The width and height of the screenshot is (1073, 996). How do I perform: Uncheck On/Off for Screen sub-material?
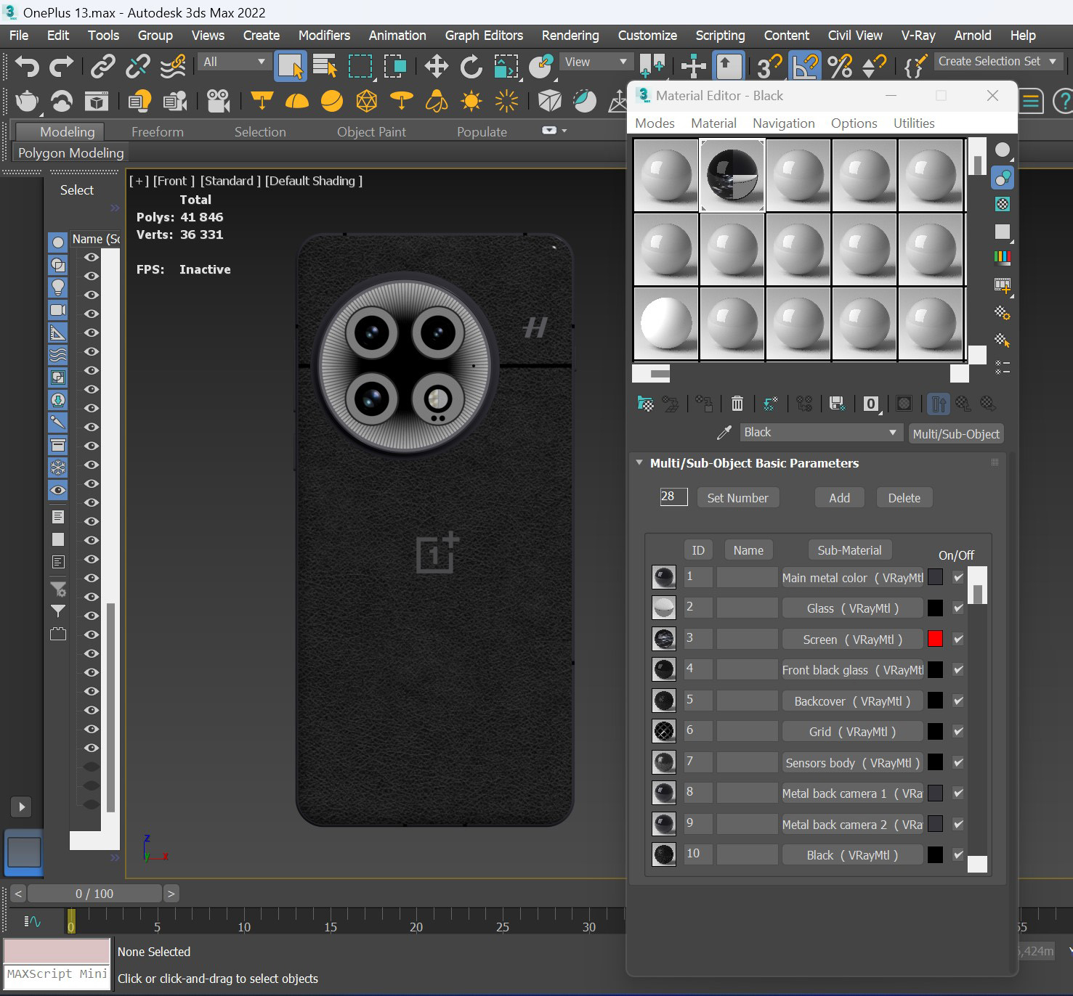click(x=958, y=640)
